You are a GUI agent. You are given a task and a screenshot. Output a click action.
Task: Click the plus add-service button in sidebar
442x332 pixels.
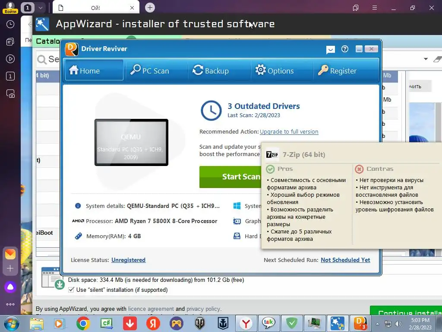pos(10,268)
